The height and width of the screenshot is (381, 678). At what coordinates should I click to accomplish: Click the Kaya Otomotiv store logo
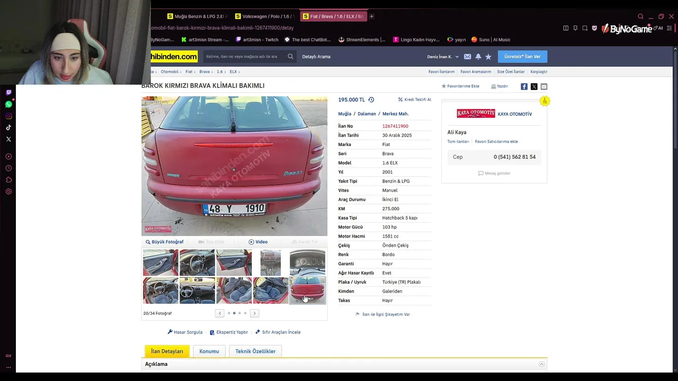476,114
